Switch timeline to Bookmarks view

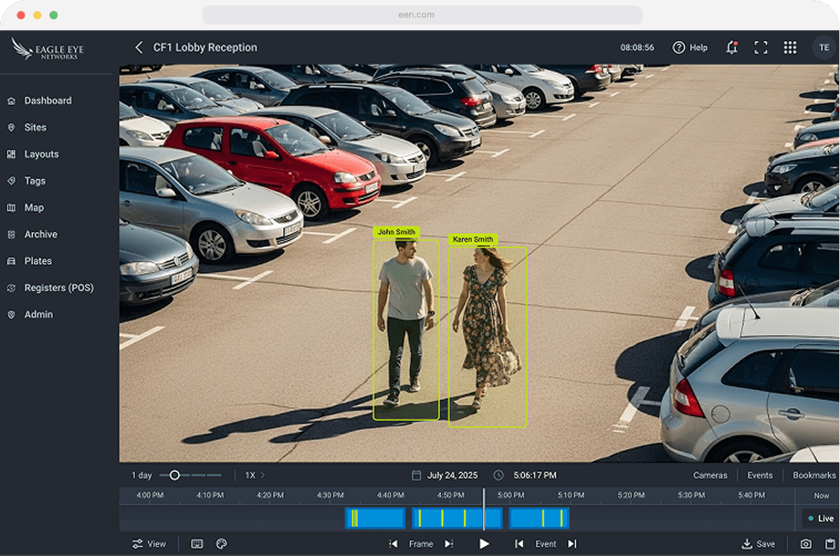click(x=815, y=475)
